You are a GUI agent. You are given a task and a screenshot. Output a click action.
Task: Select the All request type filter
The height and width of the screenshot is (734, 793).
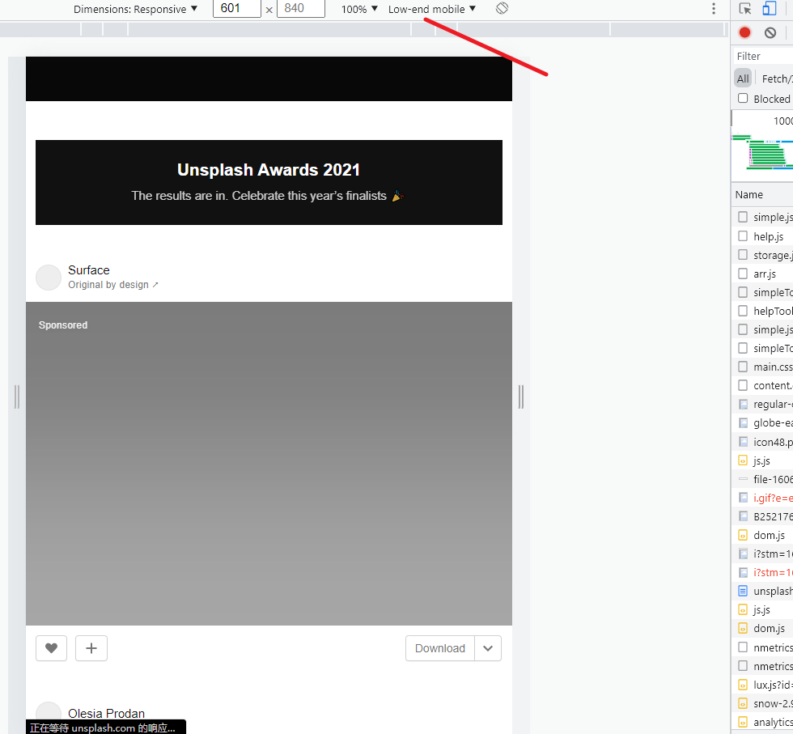click(743, 78)
